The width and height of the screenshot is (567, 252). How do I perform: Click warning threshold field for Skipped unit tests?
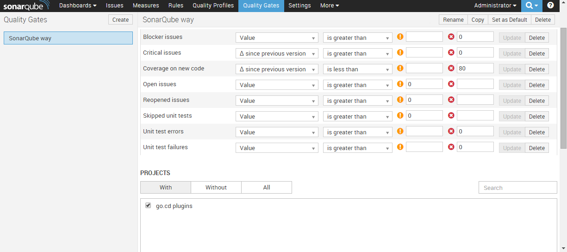point(424,115)
